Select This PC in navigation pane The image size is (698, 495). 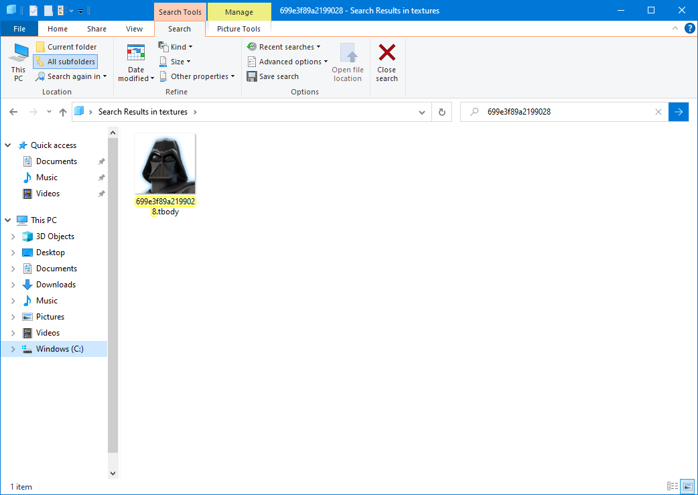(x=43, y=220)
